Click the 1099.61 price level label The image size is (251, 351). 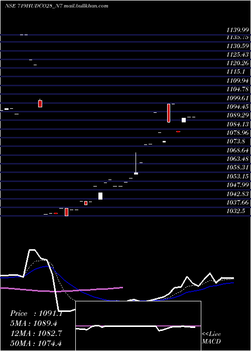237,98
